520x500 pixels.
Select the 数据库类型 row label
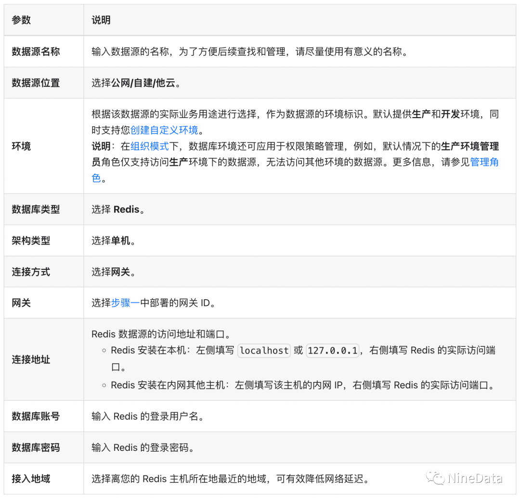pos(36,209)
